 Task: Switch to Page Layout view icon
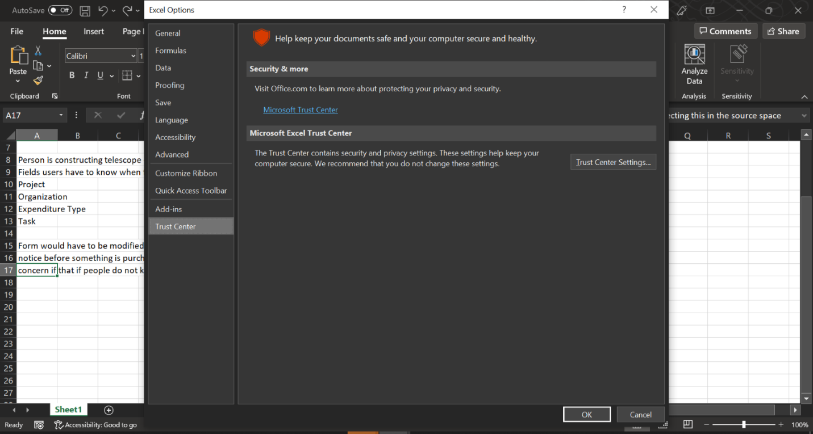point(687,424)
